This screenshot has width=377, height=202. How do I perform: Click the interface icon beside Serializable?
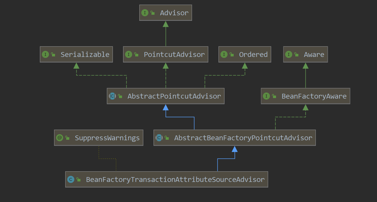(45, 54)
